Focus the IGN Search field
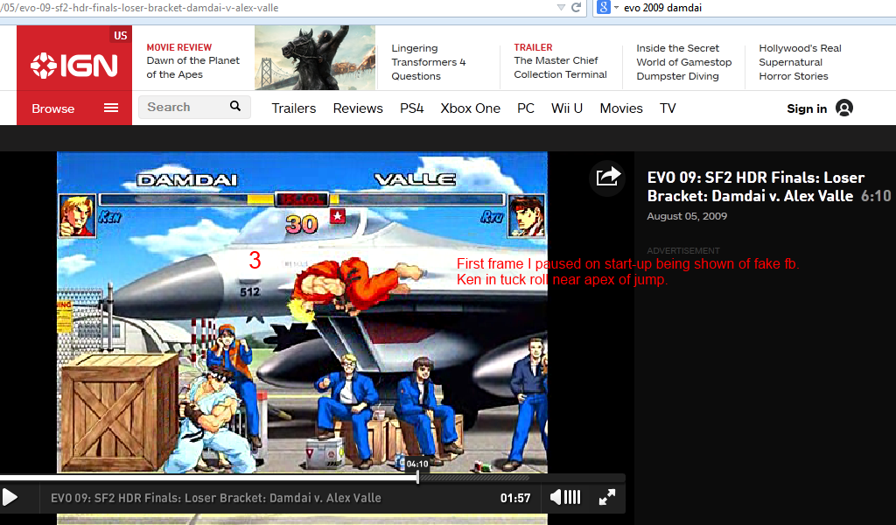The height and width of the screenshot is (525, 896). coord(194,107)
